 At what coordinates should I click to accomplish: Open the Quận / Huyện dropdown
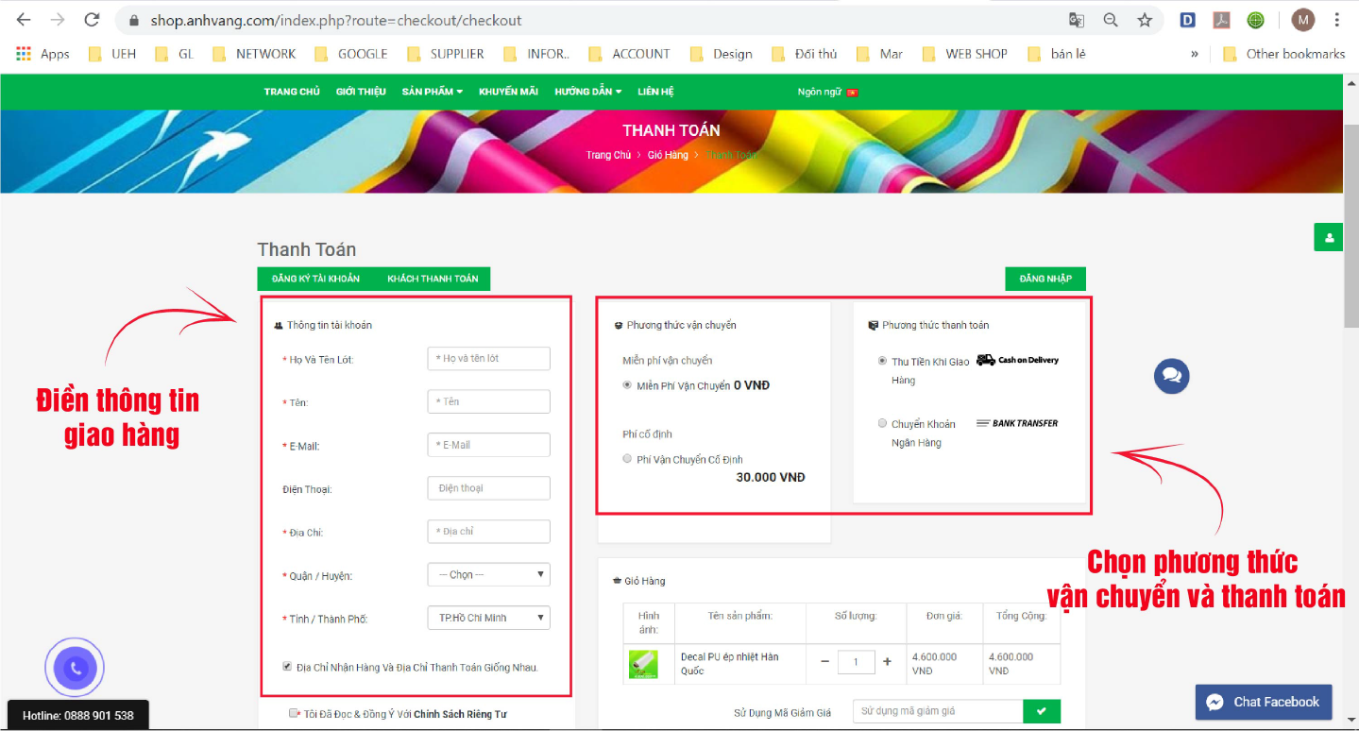[488, 574]
